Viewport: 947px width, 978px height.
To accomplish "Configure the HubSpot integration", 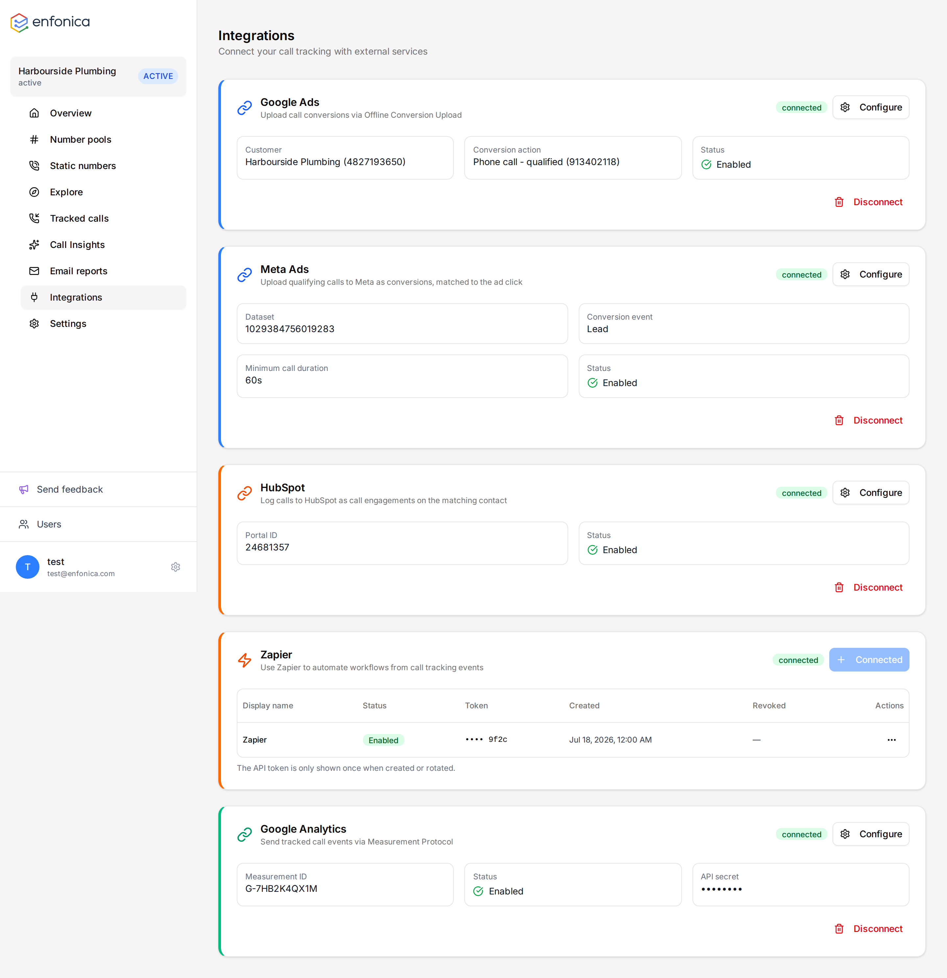I will 871,493.
